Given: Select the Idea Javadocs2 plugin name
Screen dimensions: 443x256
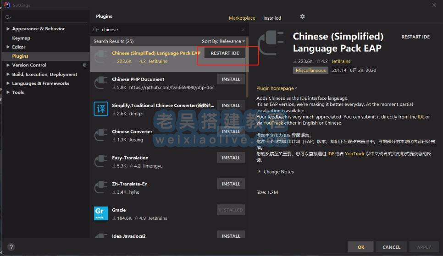Looking at the screenshot, I should pyautogui.click(x=128, y=236).
